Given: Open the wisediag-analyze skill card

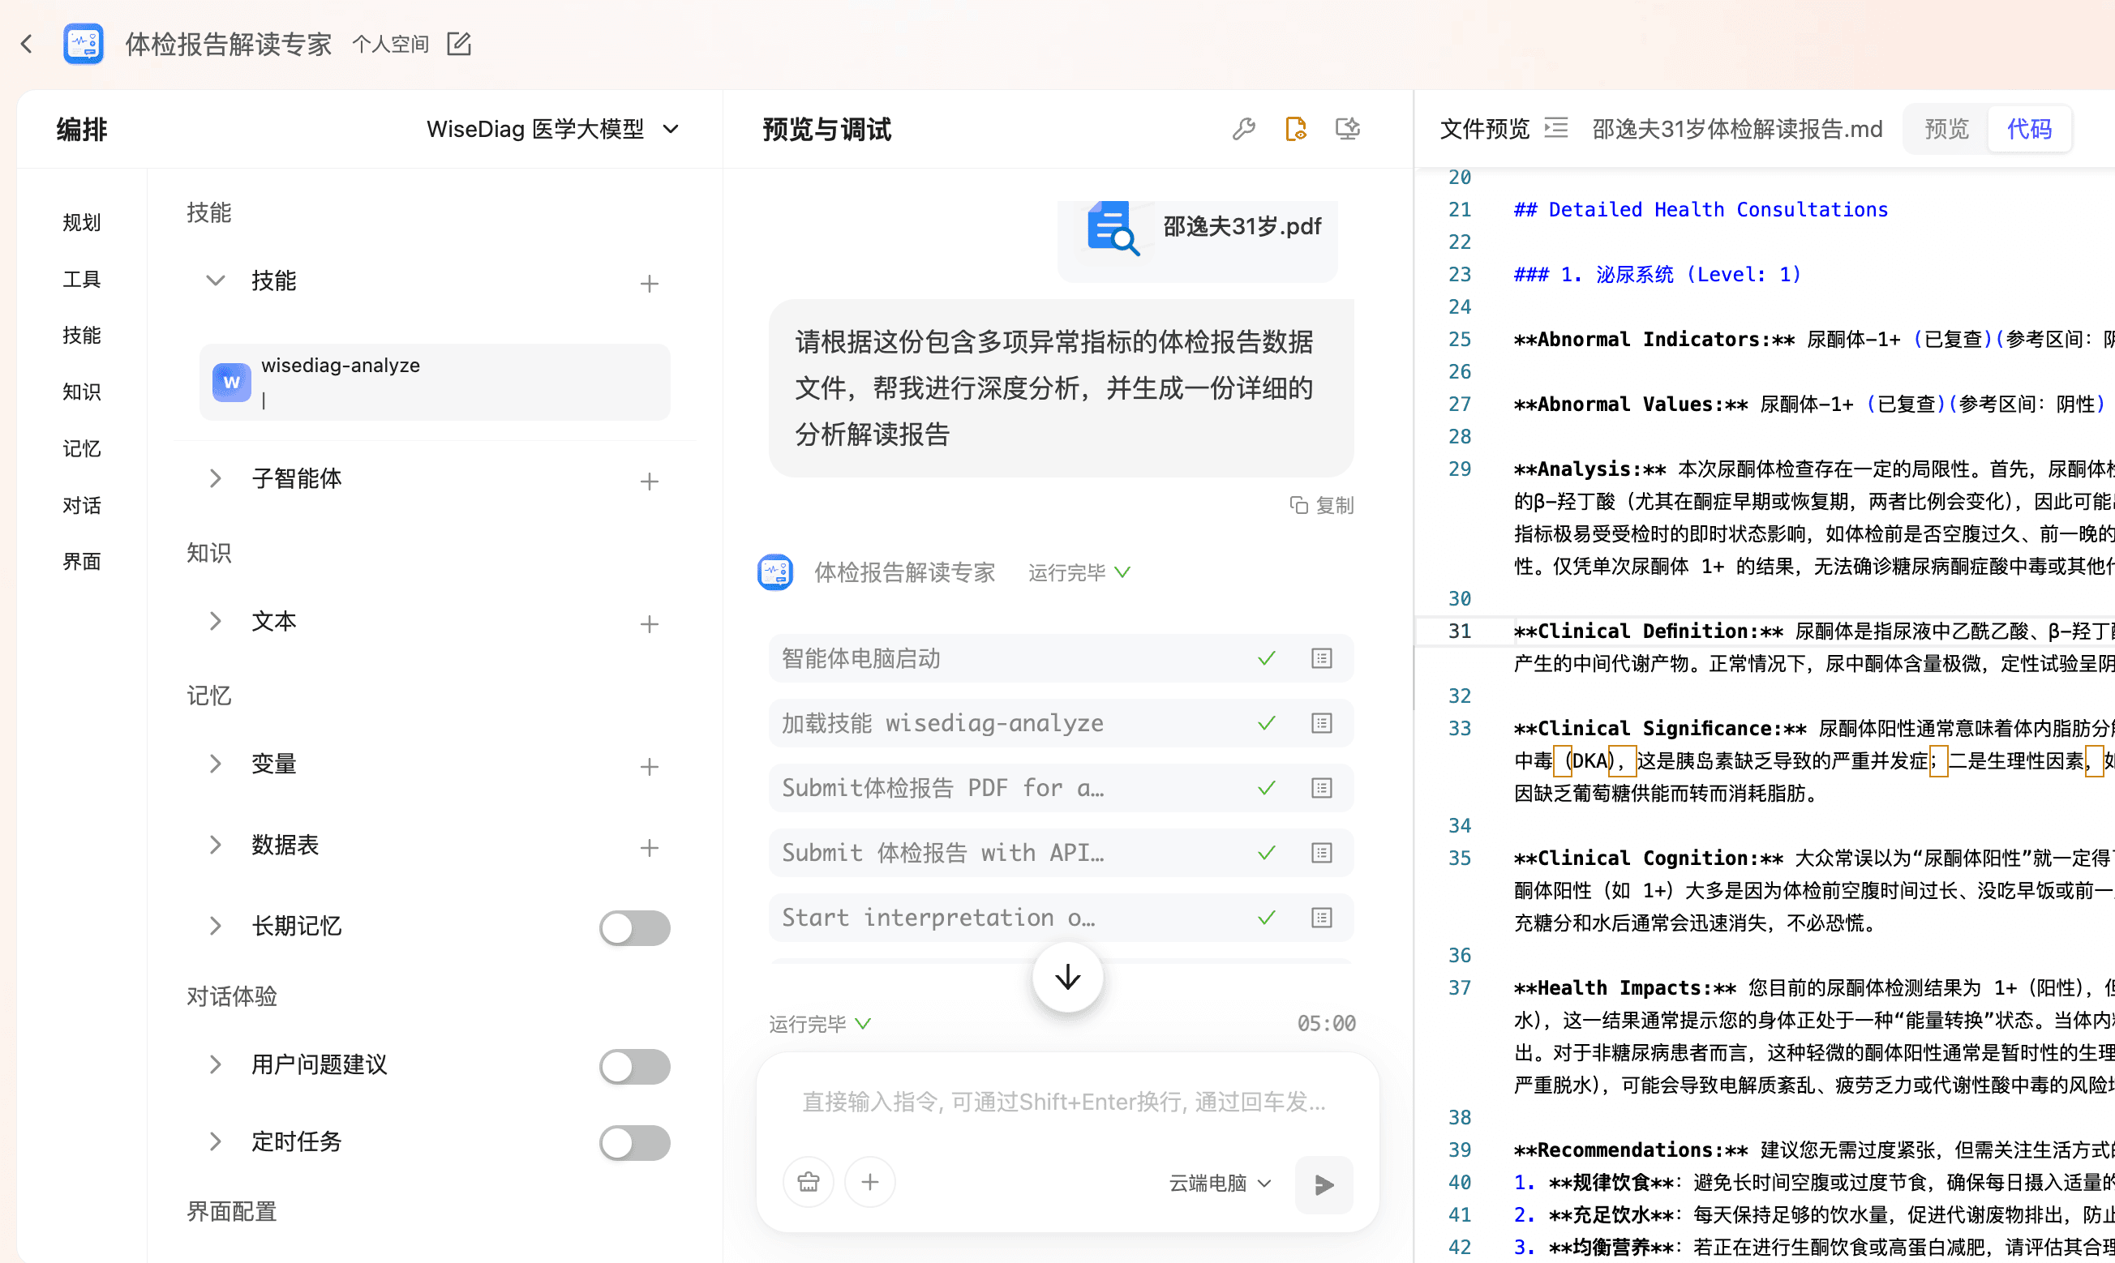Looking at the screenshot, I should 434,382.
